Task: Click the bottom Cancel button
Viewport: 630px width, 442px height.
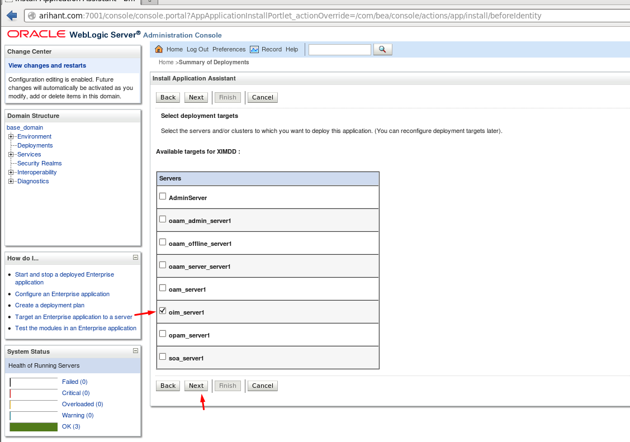Action: [262, 386]
